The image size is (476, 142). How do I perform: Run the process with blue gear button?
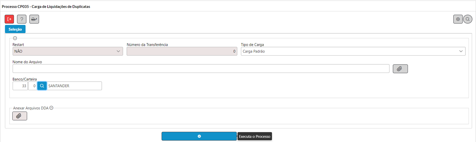(x=199, y=136)
